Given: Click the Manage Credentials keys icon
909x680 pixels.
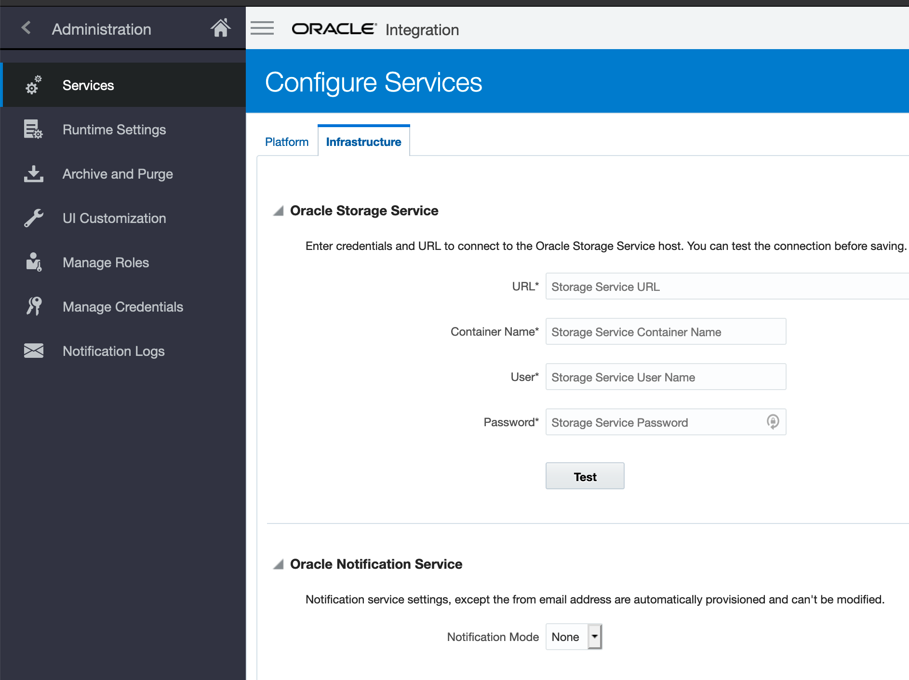Looking at the screenshot, I should pyautogui.click(x=34, y=306).
